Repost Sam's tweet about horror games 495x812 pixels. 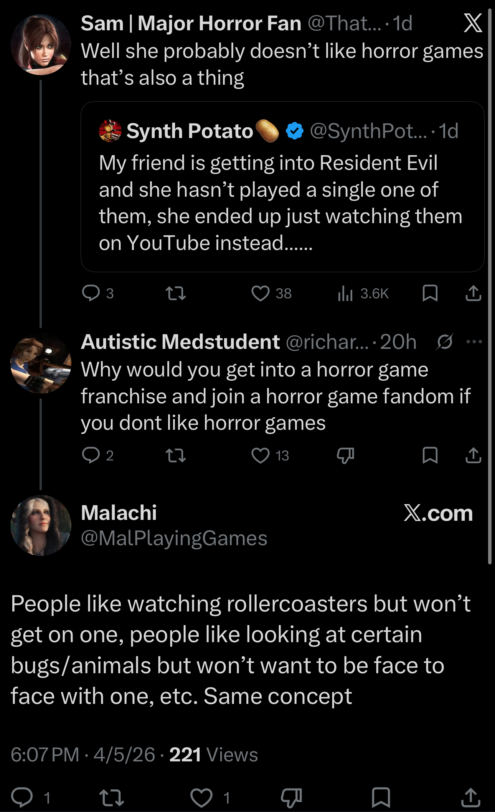176,293
